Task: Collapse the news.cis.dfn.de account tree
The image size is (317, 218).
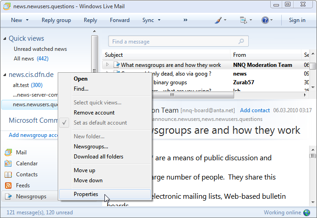Action: (x=5, y=75)
